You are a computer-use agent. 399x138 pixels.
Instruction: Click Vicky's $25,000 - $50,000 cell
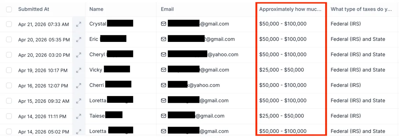click(x=282, y=70)
